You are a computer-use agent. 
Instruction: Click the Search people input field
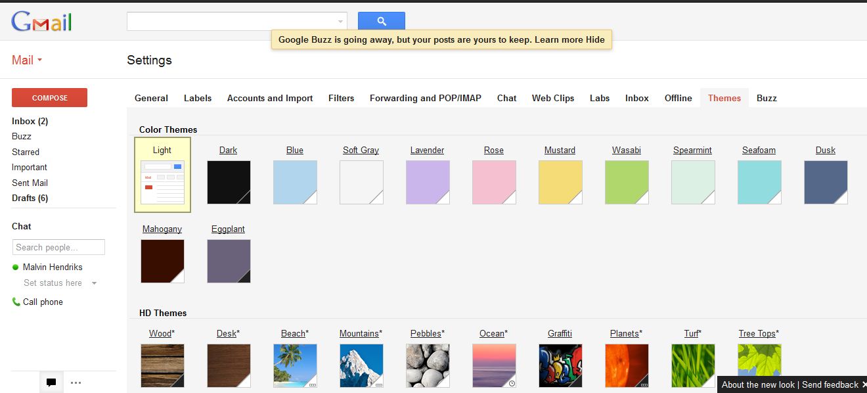pos(58,247)
